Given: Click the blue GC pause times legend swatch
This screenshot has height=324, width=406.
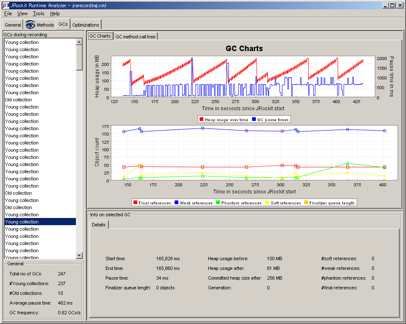Looking at the screenshot, I should (254, 119).
